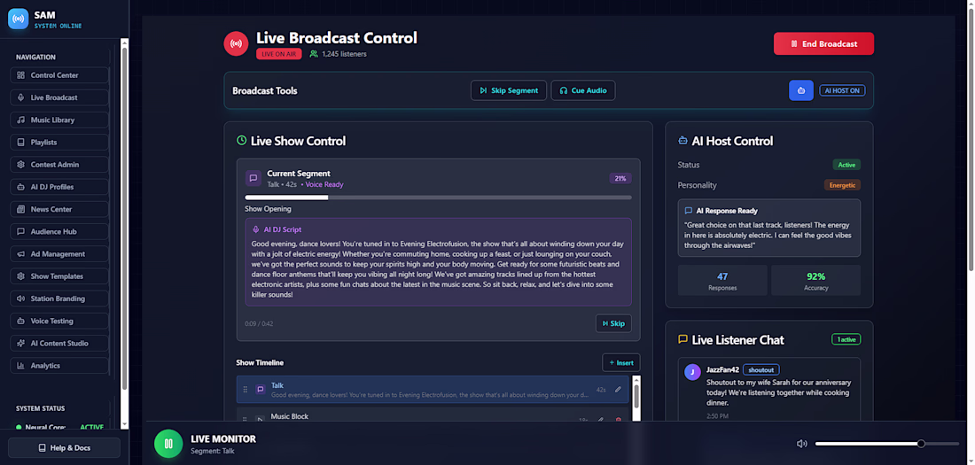The height and width of the screenshot is (465, 975).
Task: Click the 47 Responses stat
Action: tap(721, 281)
